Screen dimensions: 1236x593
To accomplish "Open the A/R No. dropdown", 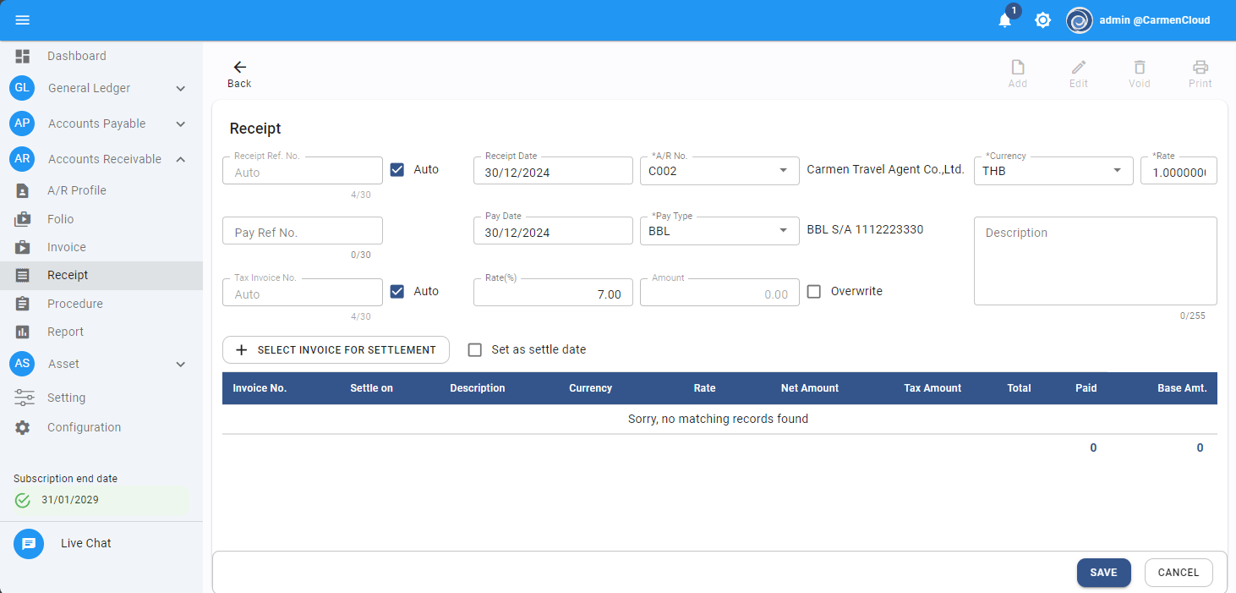I will coord(782,171).
